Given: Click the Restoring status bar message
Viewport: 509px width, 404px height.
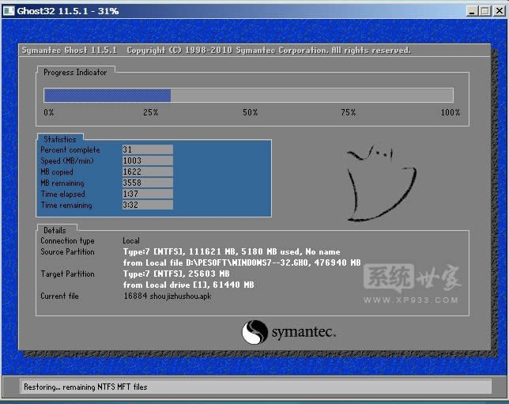Looking at the screenshot, I should click(x=87, y=387).
